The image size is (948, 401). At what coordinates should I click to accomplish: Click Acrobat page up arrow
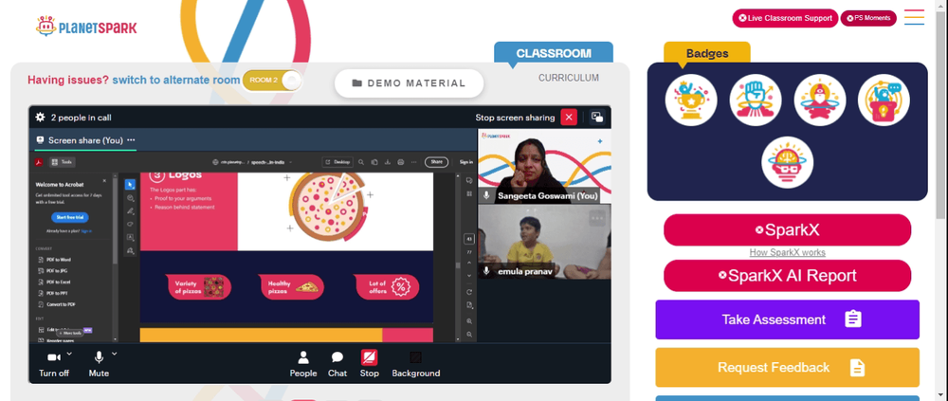click(x=469, y=264)
